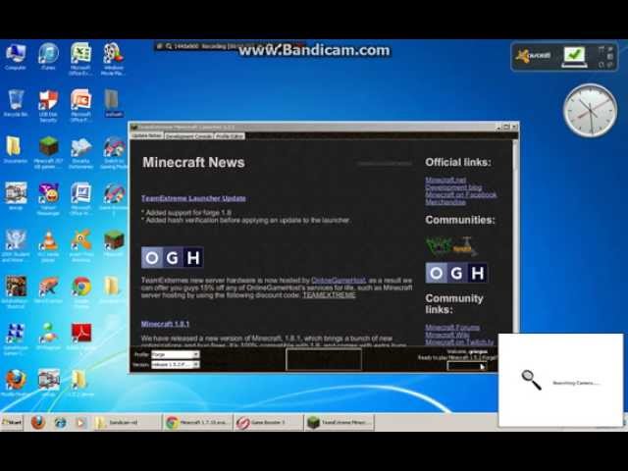628x471 pixels.
Task: Select the Development Console tab
Action: [x=188, y=136]
